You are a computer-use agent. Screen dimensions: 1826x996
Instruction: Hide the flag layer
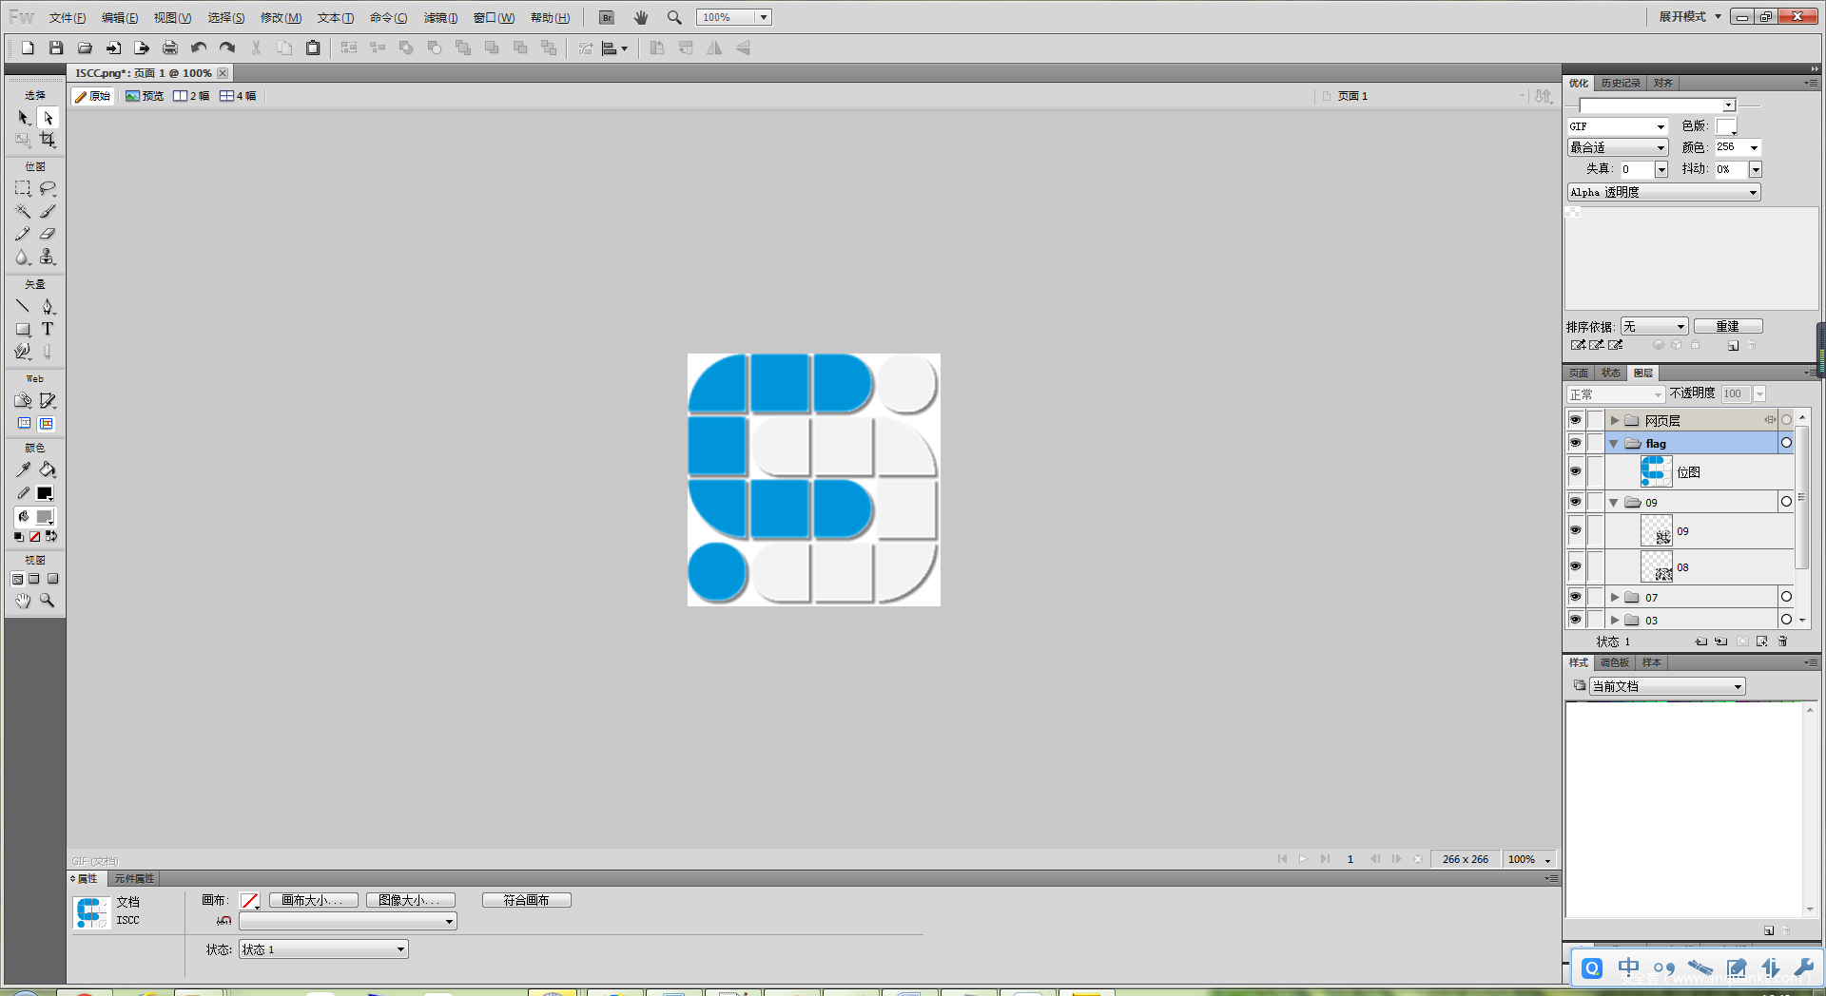tap(1575, 443)
